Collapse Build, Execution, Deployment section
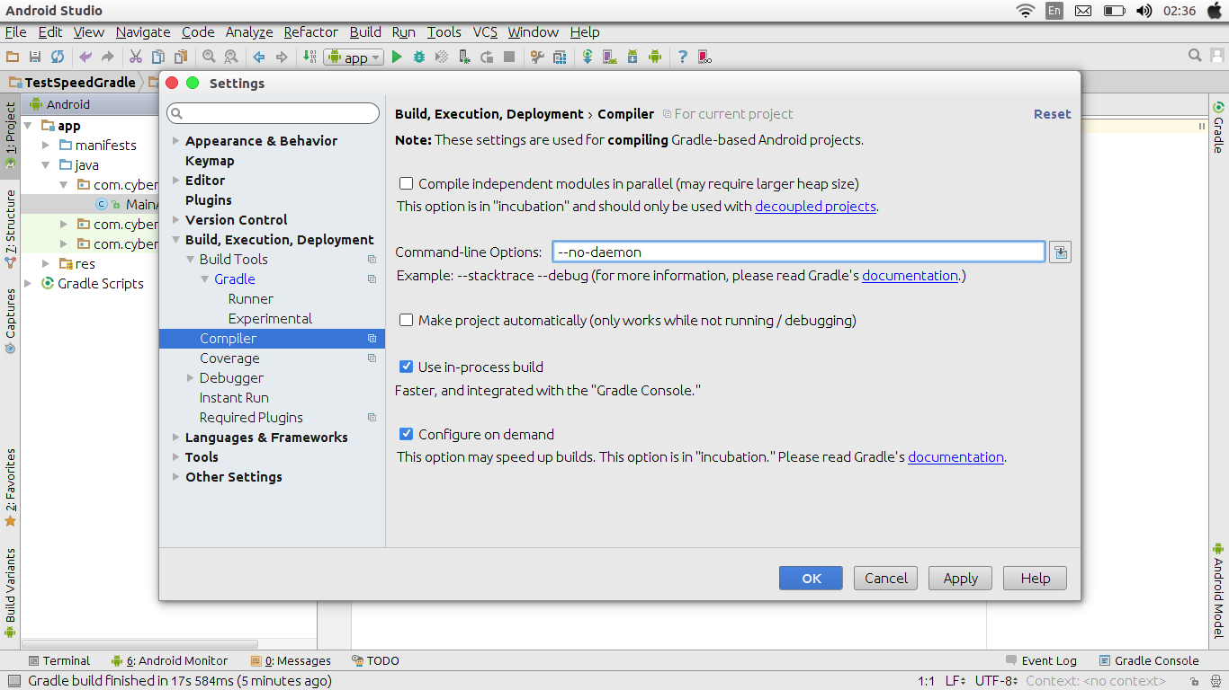 pyautogui.click(x=176, y=240)
